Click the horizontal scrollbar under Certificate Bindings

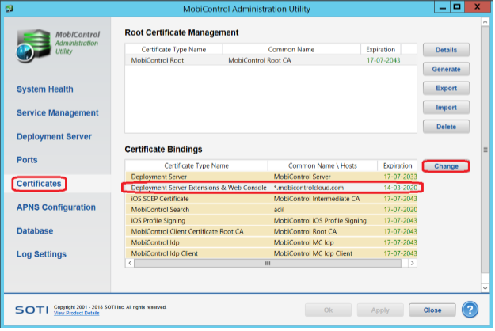coord(268,262)
